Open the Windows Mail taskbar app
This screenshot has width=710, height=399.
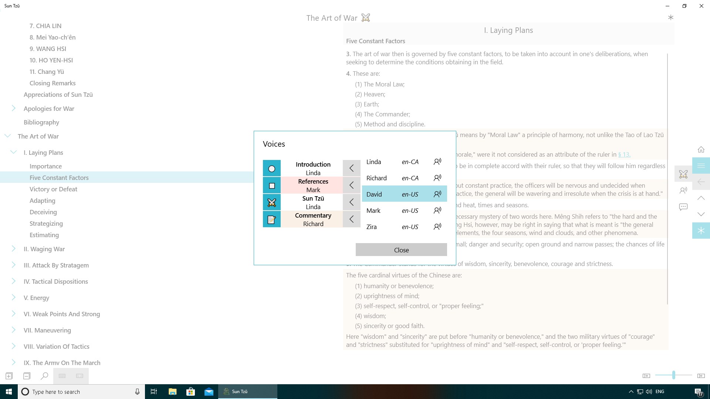coord(209,392)
